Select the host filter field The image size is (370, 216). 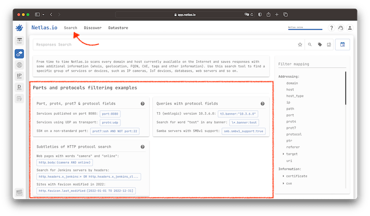coord(290,89)
